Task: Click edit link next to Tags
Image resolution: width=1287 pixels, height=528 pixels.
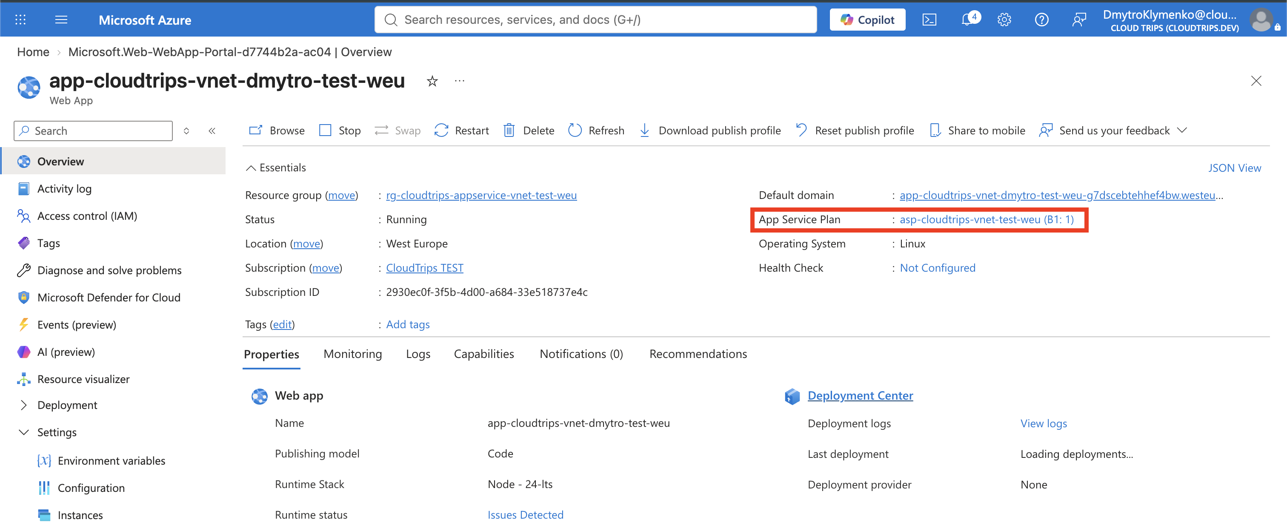Action: tap(282, 324)
